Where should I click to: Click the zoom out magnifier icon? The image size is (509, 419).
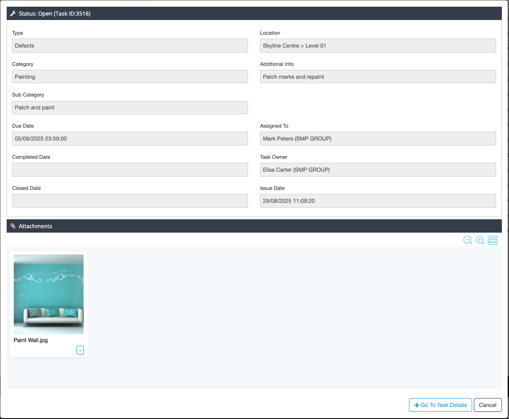pyautogui.click(x=467, y=240)
